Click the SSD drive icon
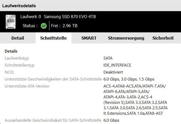 pos(11,22)
